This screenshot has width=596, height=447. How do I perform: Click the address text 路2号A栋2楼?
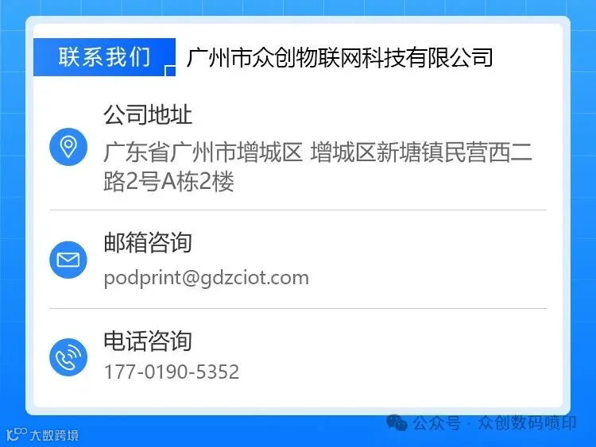point(168,181)
